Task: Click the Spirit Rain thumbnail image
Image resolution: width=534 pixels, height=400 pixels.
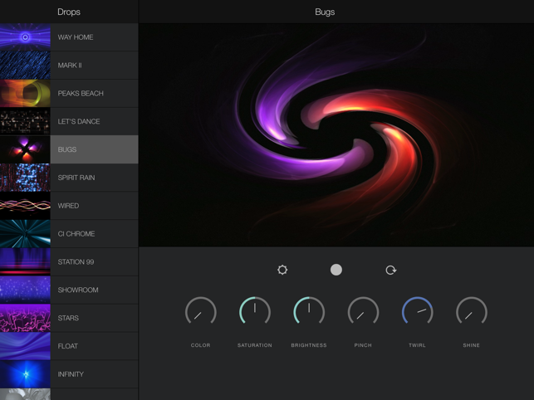Action: pyautogui.click(x=25, y=178)
